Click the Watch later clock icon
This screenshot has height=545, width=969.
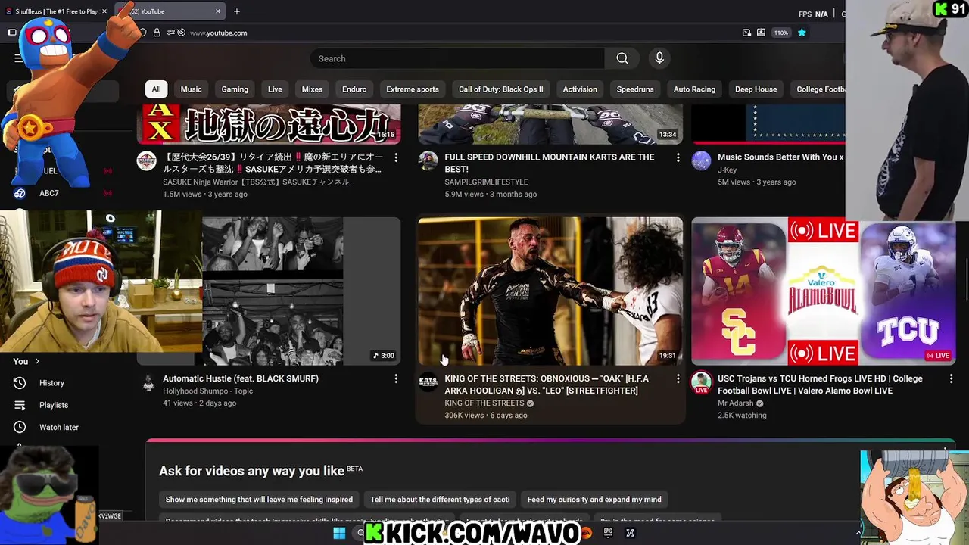click(20, 427)
